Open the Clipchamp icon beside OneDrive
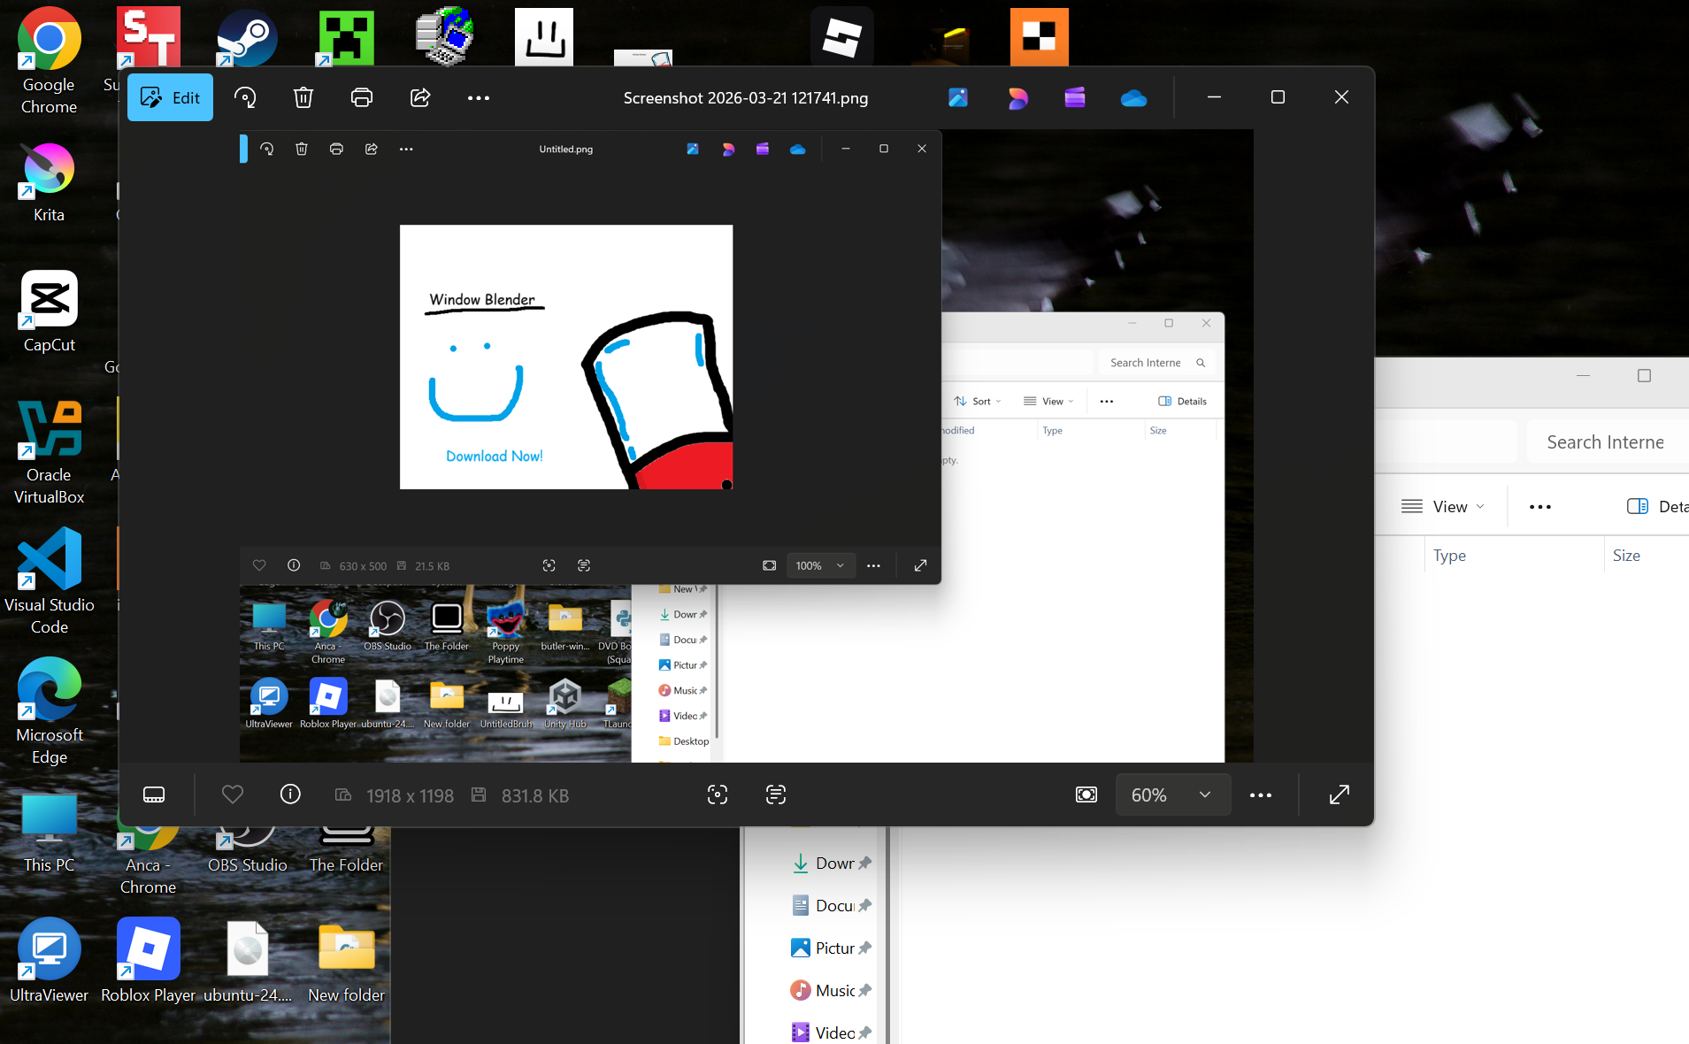Image resolution: width=1689 pixels, height=1044 pixels. [1075, 97]
